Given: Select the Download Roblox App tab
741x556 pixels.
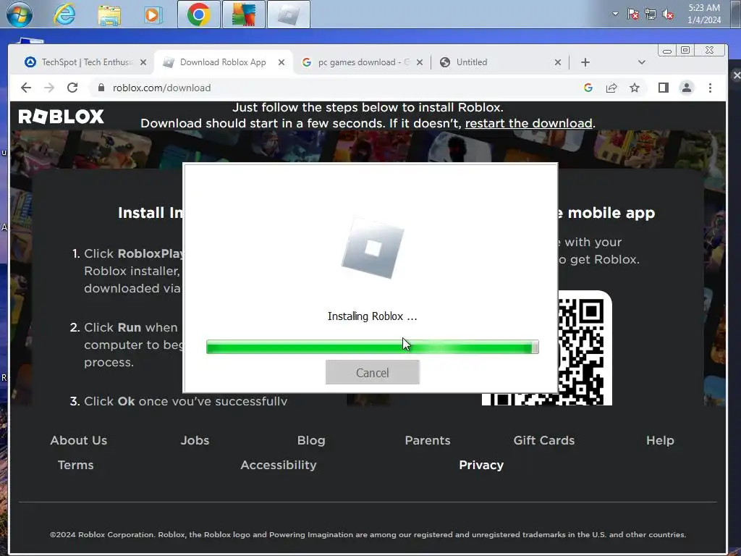Looking at the screenshot, I should [223, 62].
